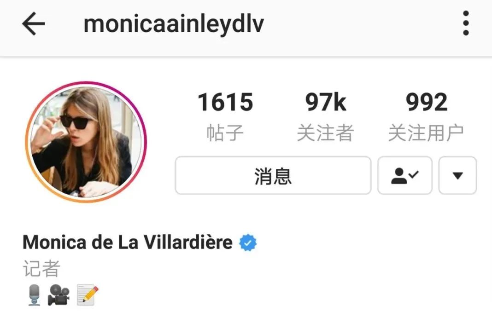Click the 97k follower number

[326, 102]
